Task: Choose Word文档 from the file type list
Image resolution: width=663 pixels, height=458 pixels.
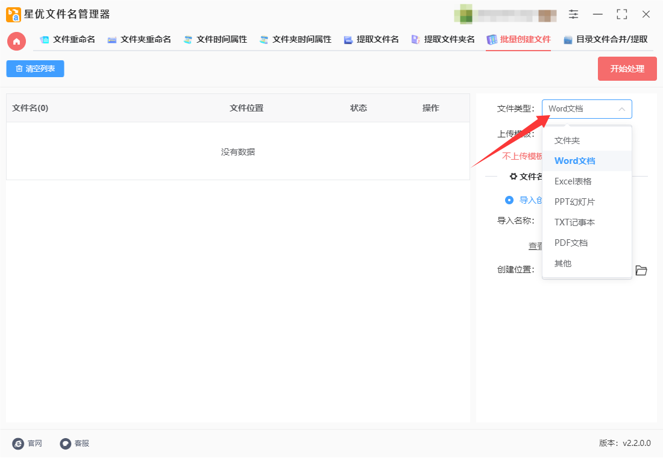Action: [x=587, y=161]
